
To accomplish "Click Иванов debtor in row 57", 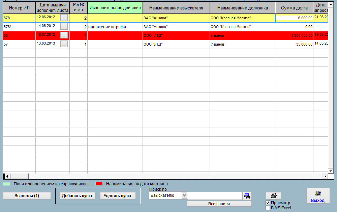I will pyautogui.click(x=242, y=44).
